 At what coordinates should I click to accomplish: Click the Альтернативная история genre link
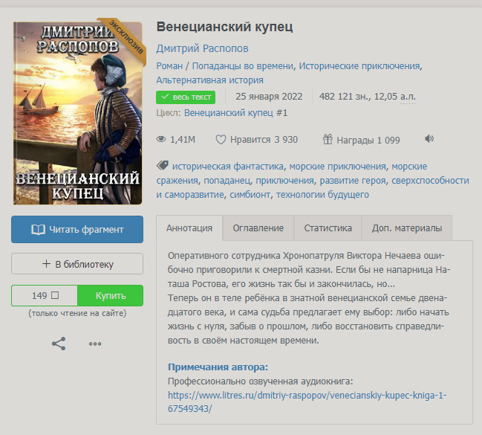click(x=210, y=80)
